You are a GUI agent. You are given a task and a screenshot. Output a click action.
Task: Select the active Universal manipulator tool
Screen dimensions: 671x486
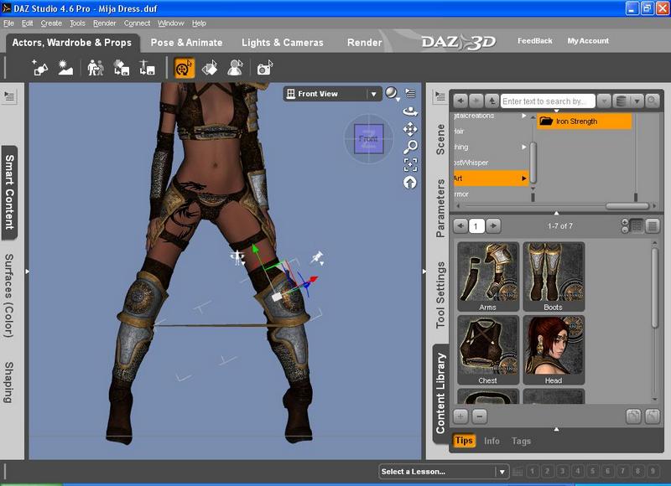[x=184, y=68]
